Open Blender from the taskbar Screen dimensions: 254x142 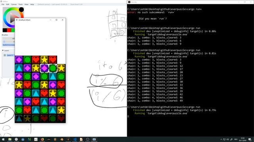[x=62, y=139]
